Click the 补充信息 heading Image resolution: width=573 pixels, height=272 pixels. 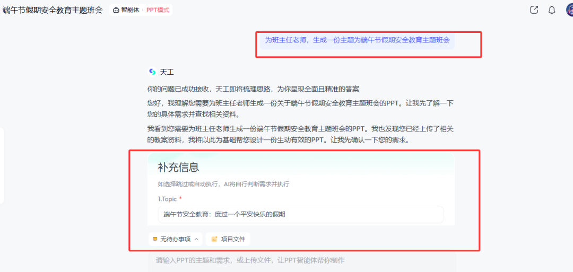tap(178, 168)
